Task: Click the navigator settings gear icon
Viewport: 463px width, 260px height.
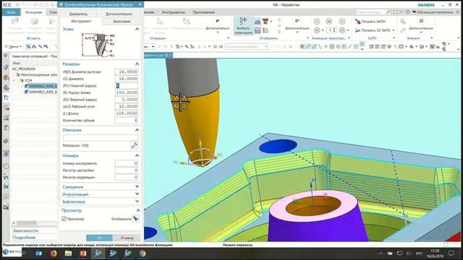Action: coord(6,56)
